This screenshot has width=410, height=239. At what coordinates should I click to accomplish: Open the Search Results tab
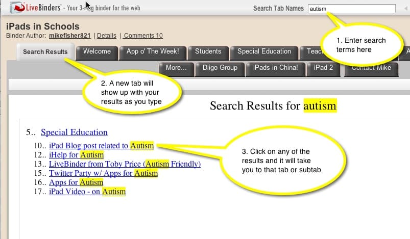click(45, 52)
